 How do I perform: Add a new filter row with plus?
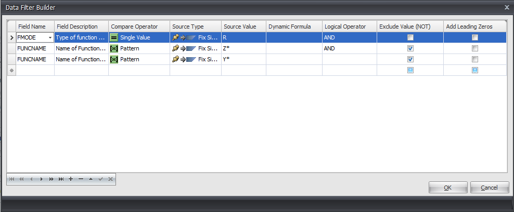point(71,179)
